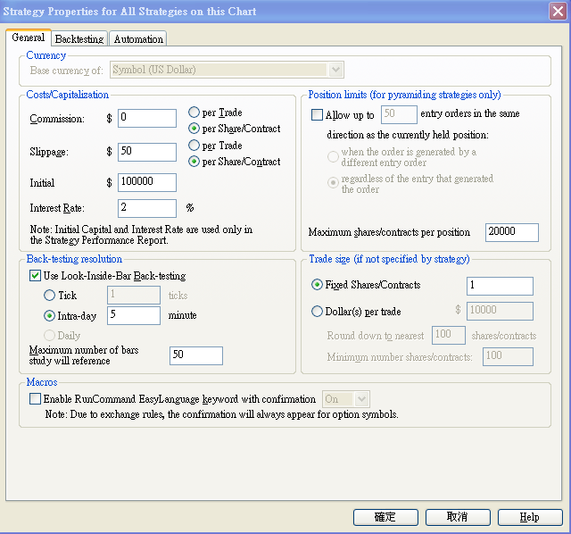Click the Initial capital field

147,182
